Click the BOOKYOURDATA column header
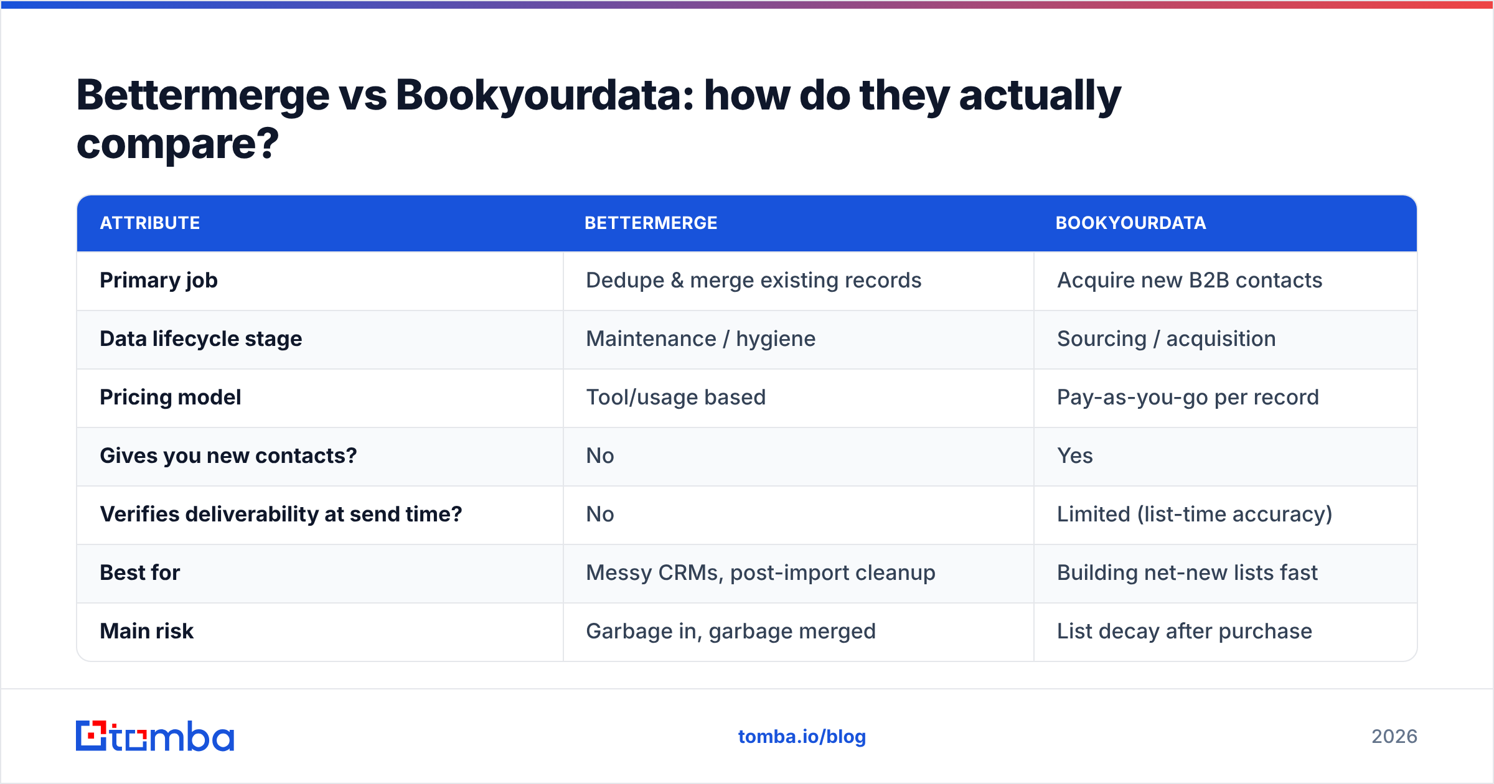1494x784 pixels. 1131,223
